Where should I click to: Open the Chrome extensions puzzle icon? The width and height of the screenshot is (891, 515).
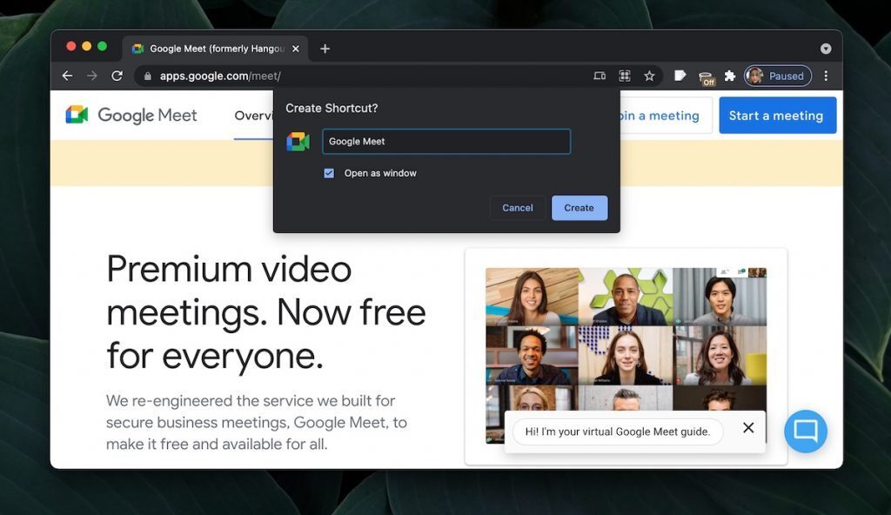click(x=731, y=76)
